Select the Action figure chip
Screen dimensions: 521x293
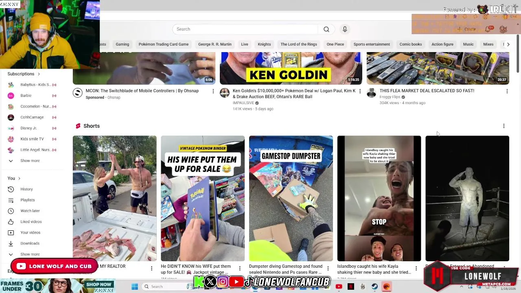[x=442, y=44]
